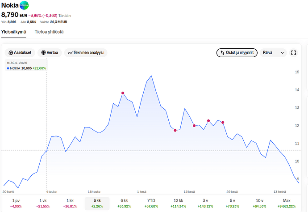This screenshot has height=212, width=308.
Task: Click the -3,96% (-0,362) change text
Action: (x=43, y=16)
